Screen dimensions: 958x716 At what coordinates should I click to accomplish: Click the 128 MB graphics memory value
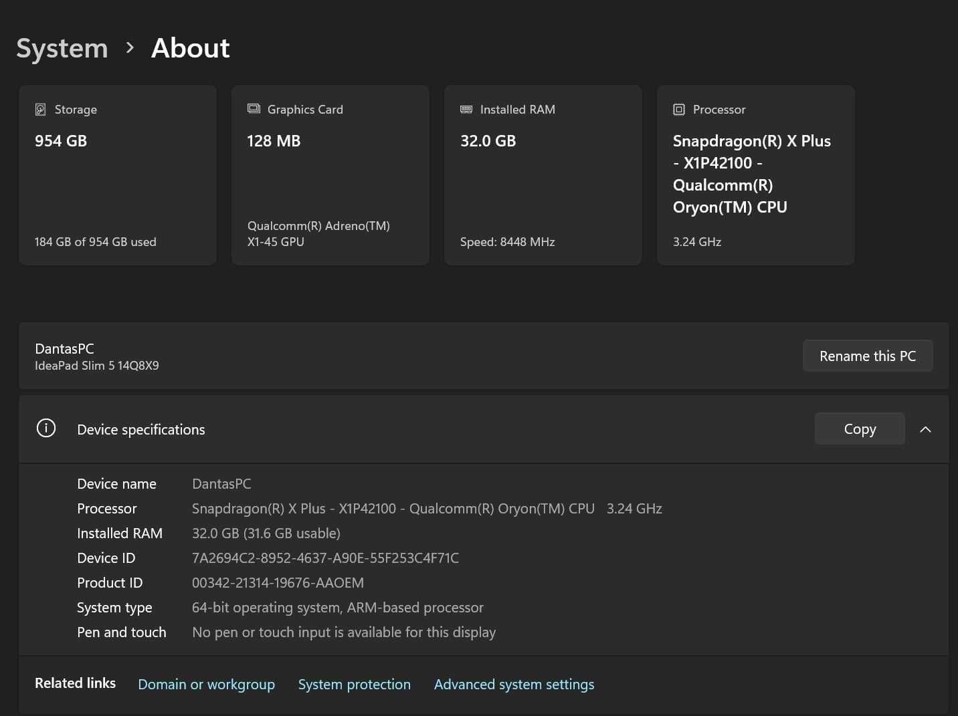[x=274, y=141]
